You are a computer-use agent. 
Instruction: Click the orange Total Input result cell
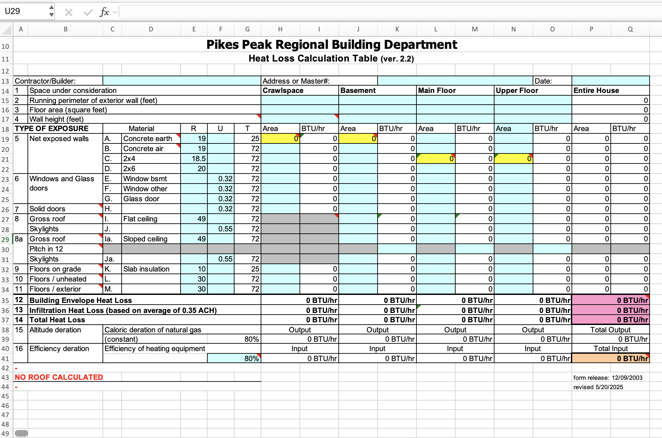click(610, 358)
